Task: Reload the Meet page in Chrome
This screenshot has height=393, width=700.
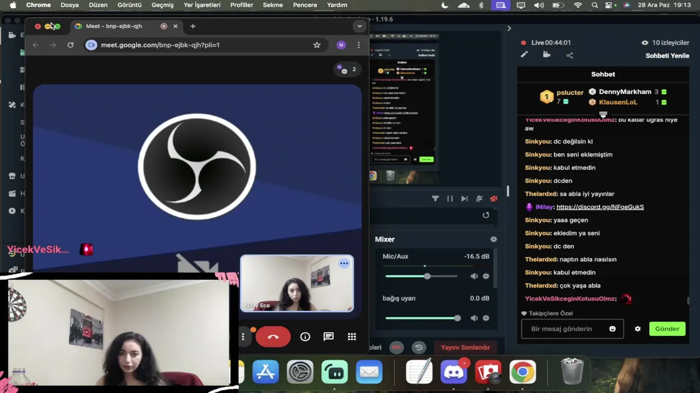Action: coord(71,45)
